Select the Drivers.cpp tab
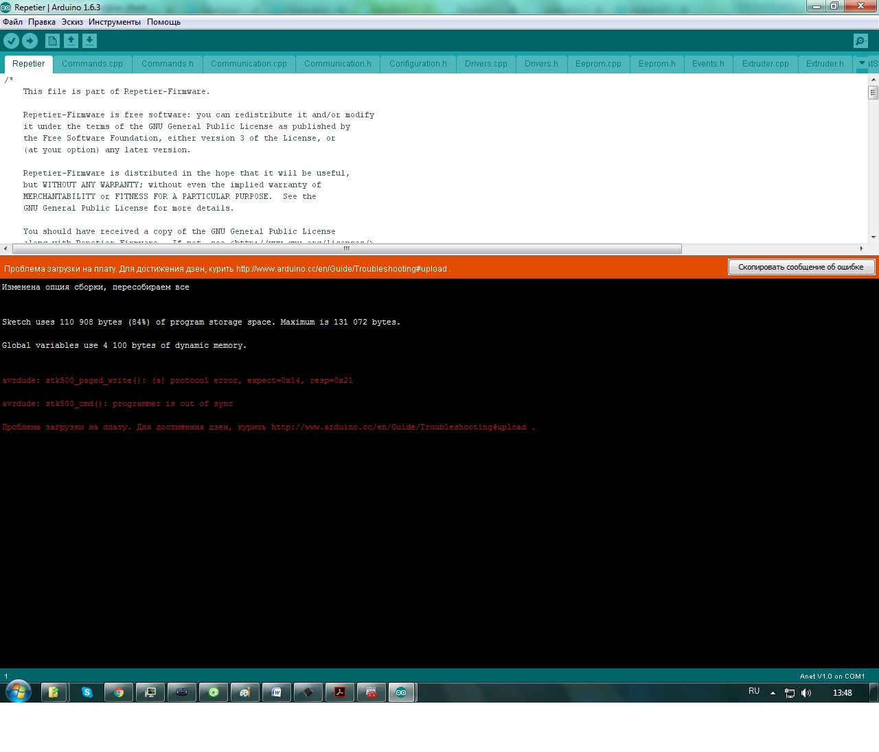Screen dimensions: 879x752 486,64
